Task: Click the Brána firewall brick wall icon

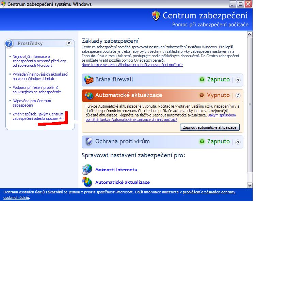Action: [89, 80]
